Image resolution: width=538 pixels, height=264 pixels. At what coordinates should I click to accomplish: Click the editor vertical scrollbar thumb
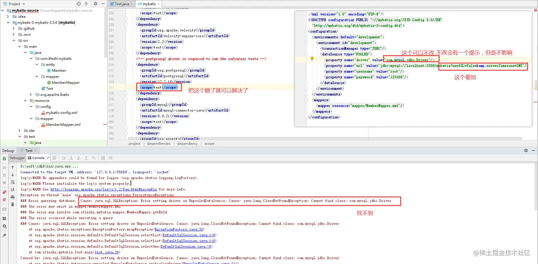tap(536, 85)
